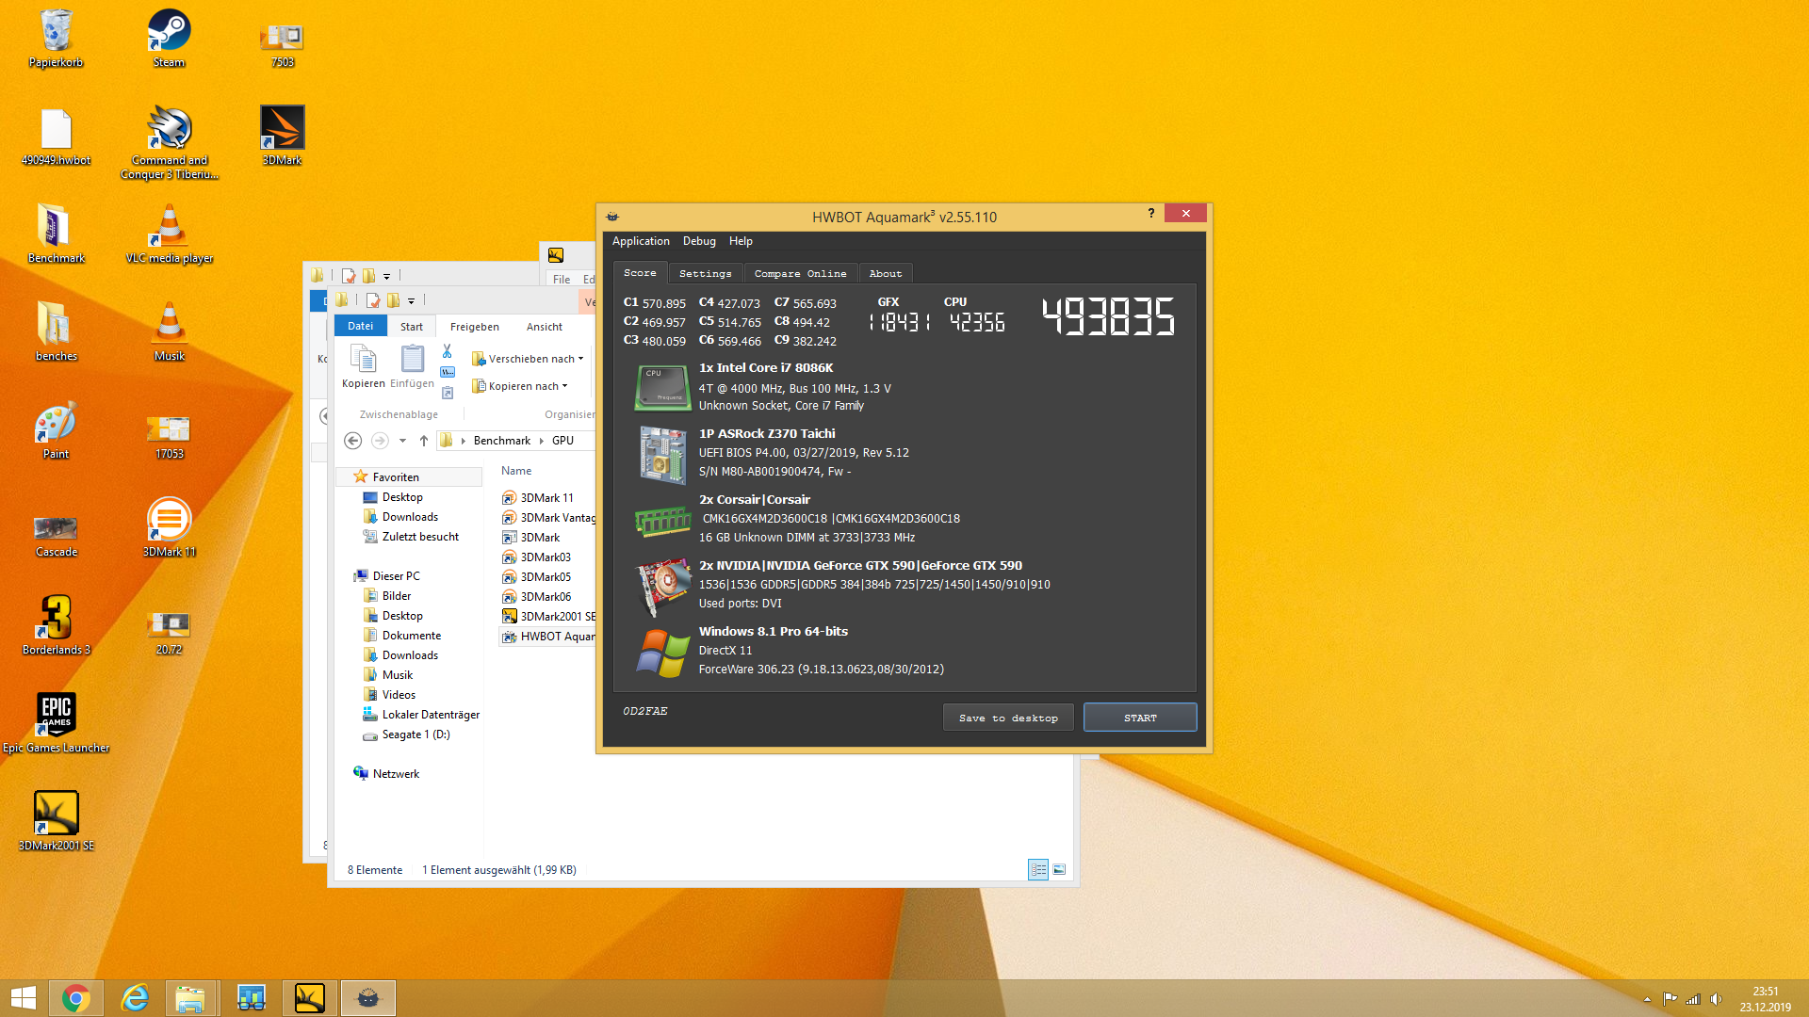This screenshot has height=1017, width=1809.
Task: Select Netzwerk in navigation pane
Action: pos(396,774)
